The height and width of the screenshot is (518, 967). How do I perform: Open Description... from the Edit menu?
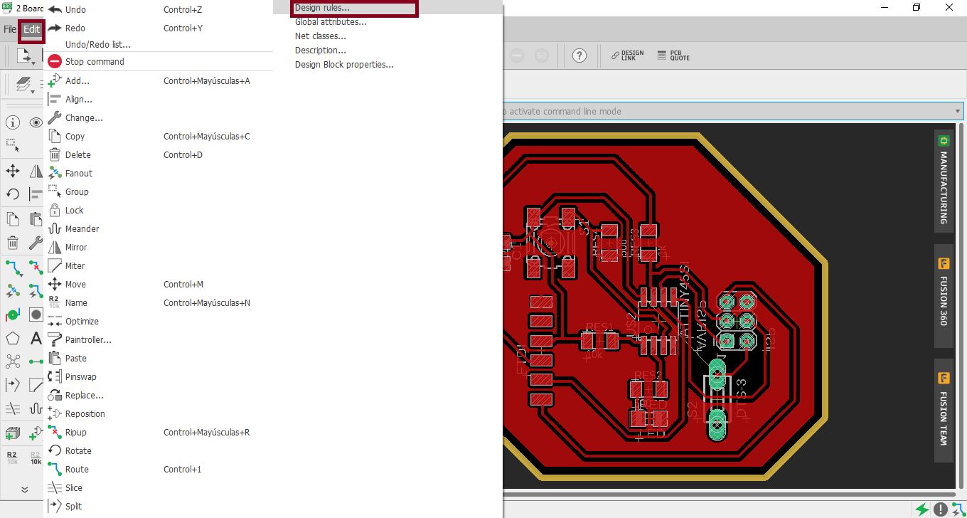[x=388, y=51]
